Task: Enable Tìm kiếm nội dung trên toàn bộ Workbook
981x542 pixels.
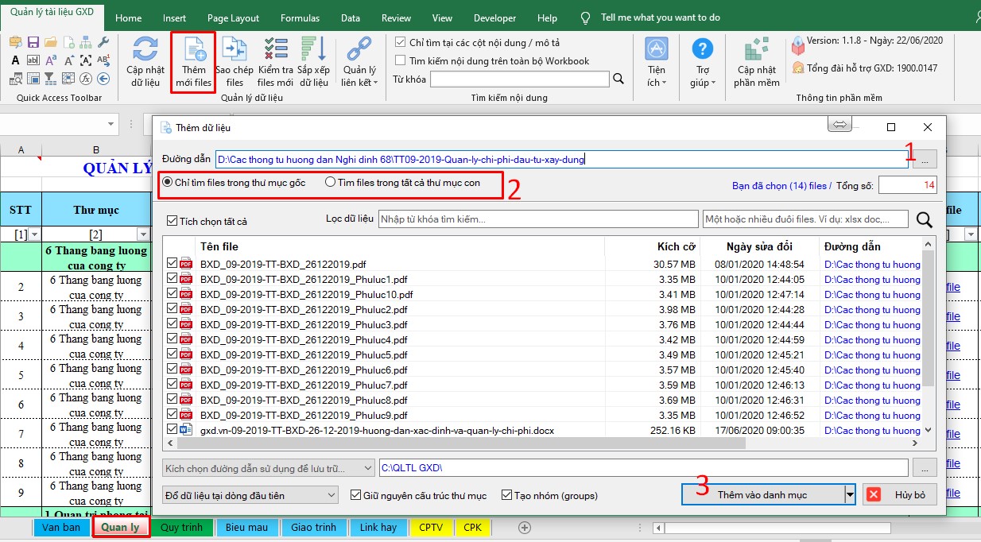Action: [401, 60]
